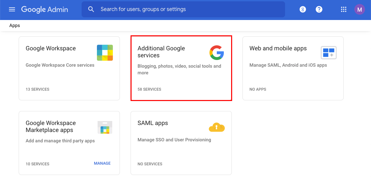Screen dimensions: 371x188
Task: Click the Google Workspace colorful icon
Action: [x=105, y=53]
